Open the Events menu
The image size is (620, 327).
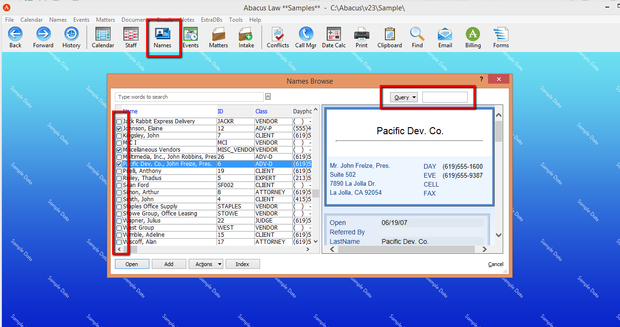81,20
